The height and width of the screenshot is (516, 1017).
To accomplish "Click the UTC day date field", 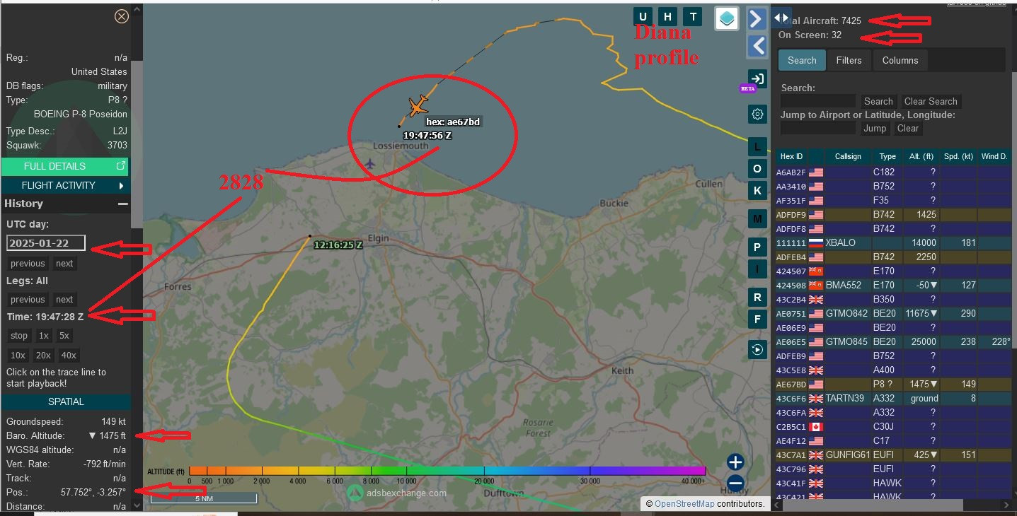I will pyautogui.click(x=46, y=243).
